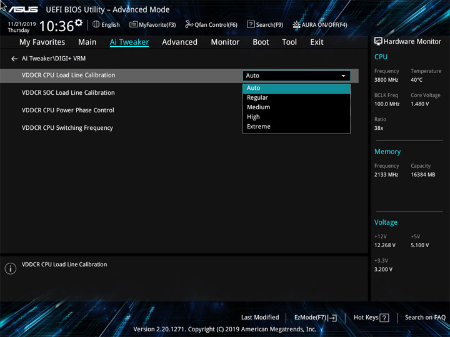450x337 pixels.
Task: Click the EzMode exit arrow icon
Action: [332, 318]
